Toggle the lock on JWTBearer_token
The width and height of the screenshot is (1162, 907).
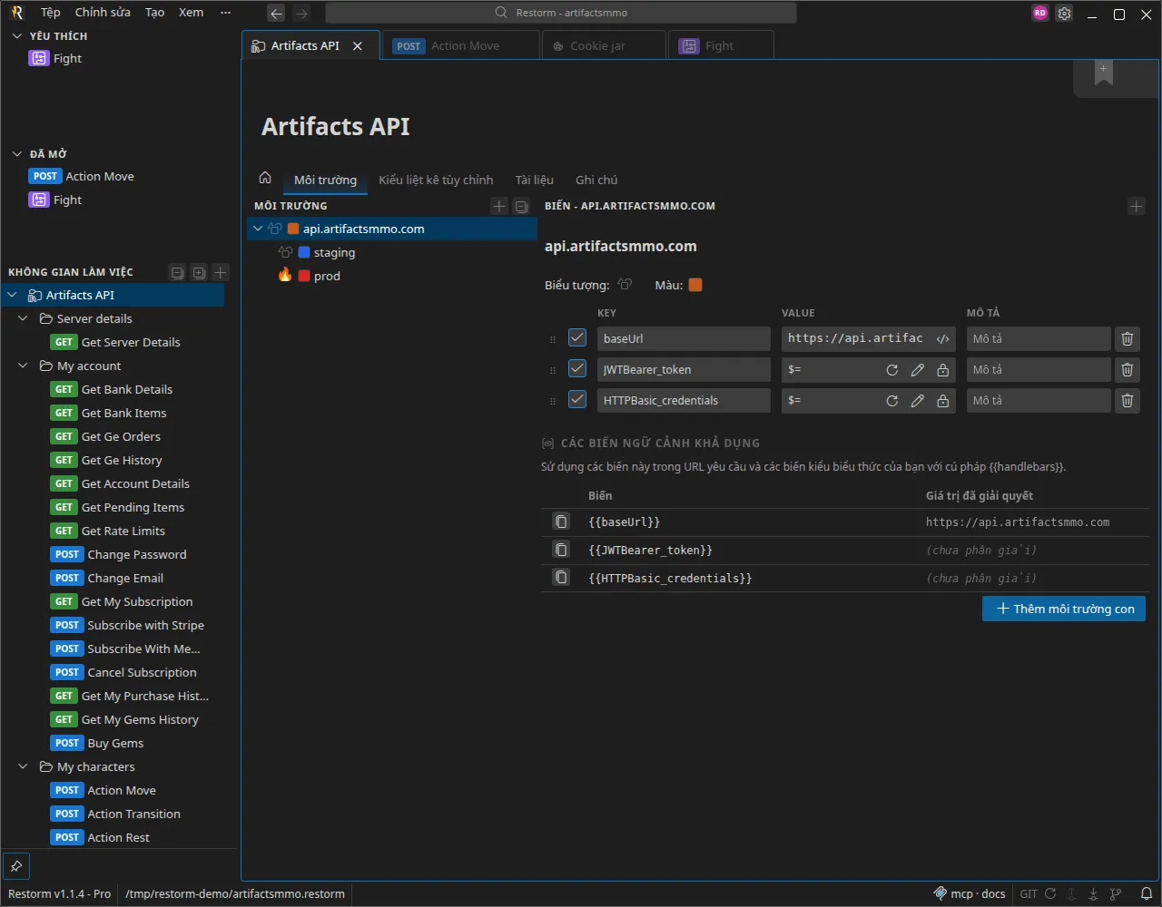point(943,370)
